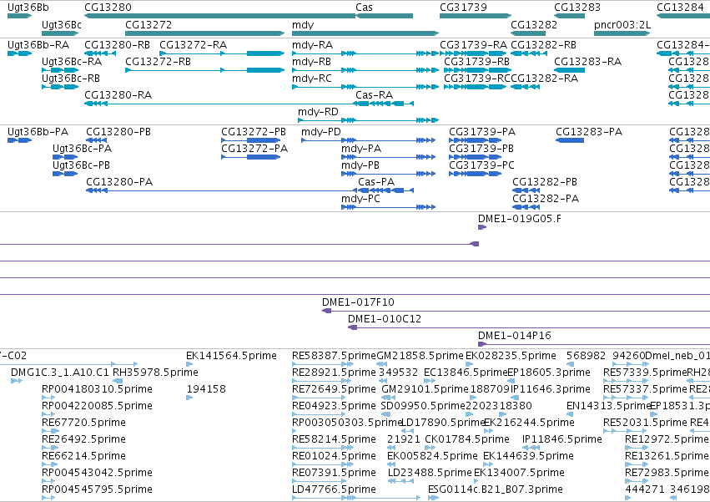Select transcript CG13283-RA
Image resolution: width=710 pixels, height=502 pixels.
pos(570,70)
